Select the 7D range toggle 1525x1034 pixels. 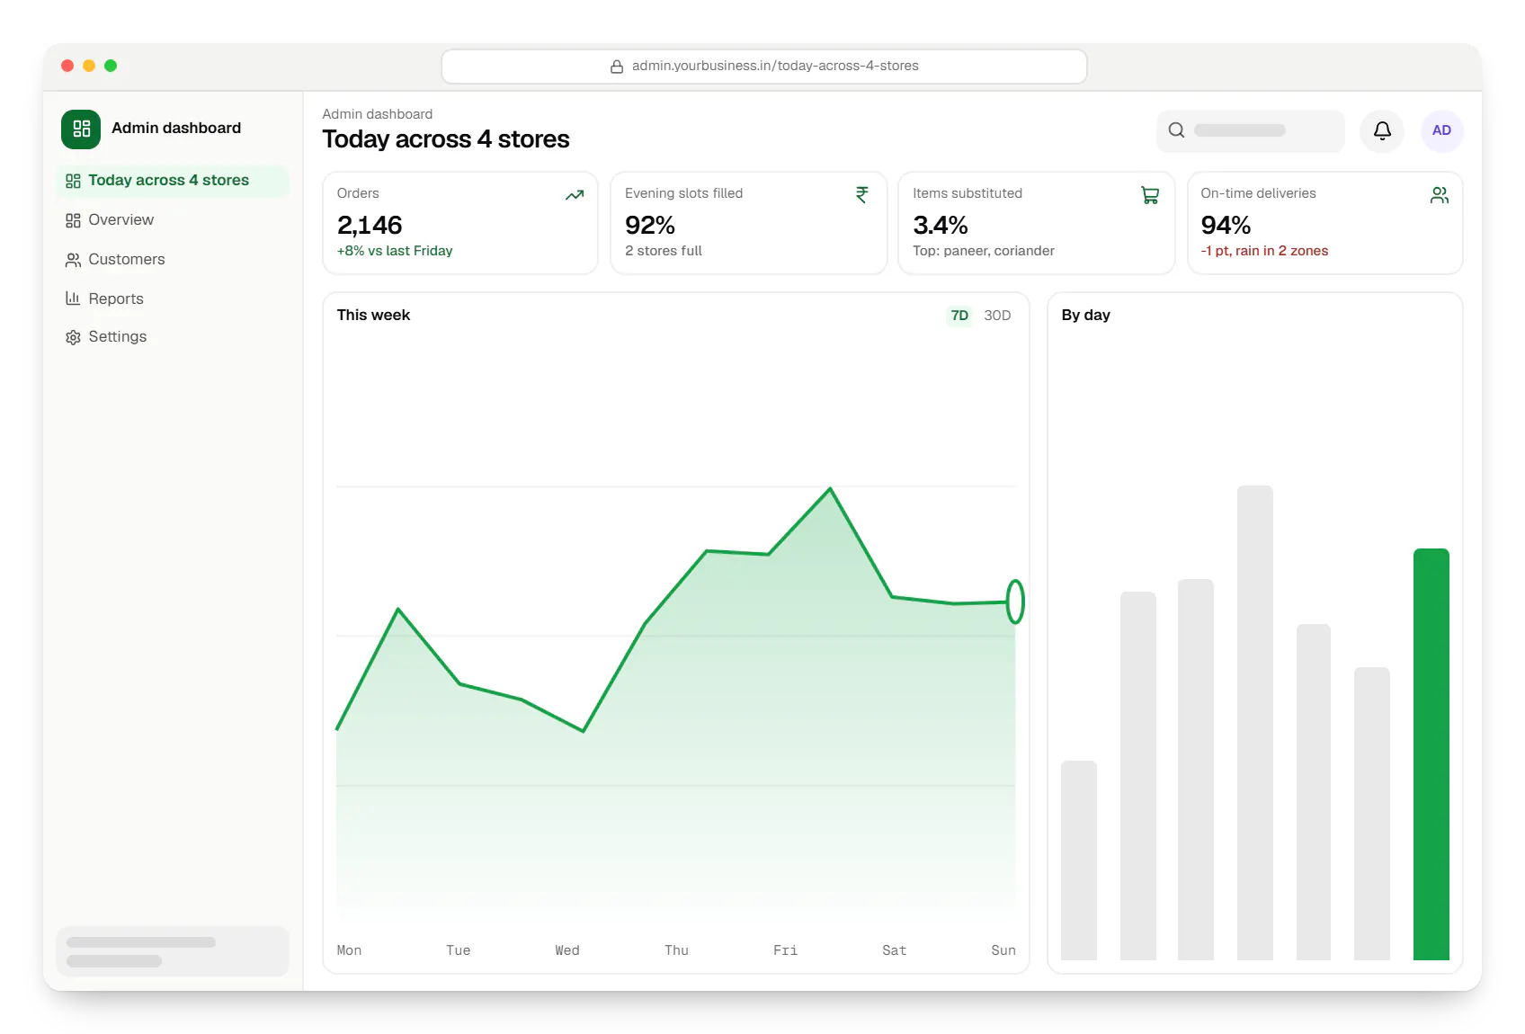[959, 316]
